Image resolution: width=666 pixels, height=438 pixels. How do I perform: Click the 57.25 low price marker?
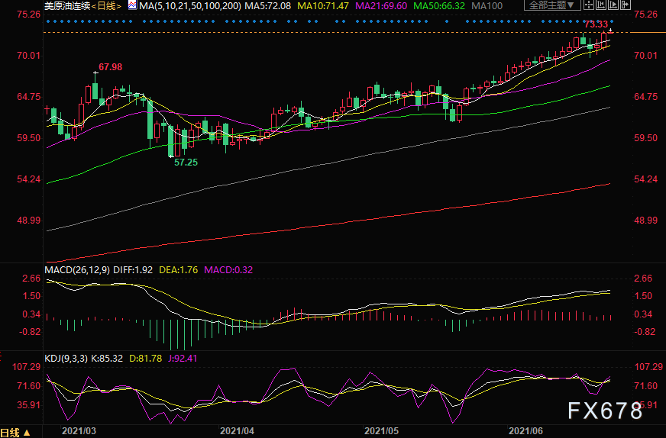186,162
